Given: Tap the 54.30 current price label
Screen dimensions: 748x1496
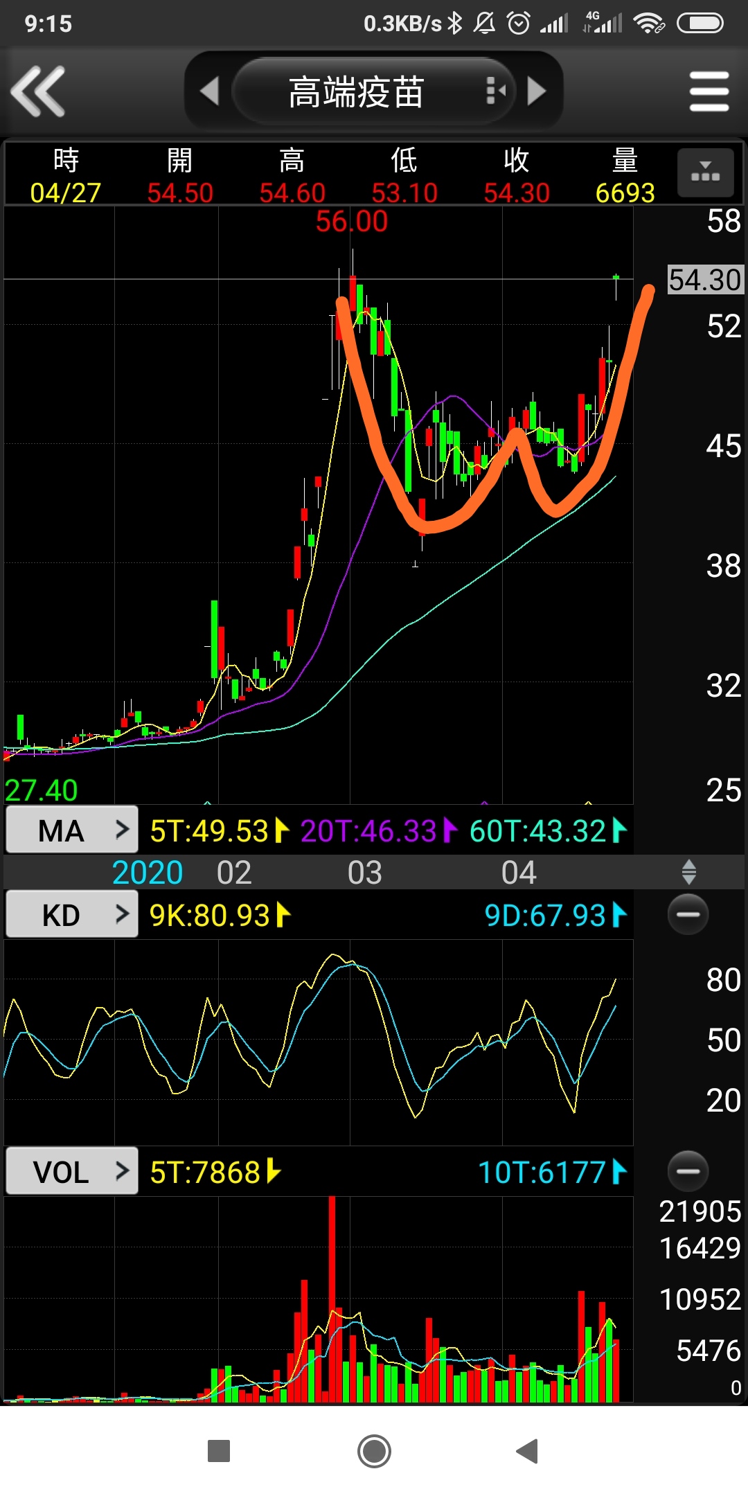Looking at the screenshot, I should 704,280.
